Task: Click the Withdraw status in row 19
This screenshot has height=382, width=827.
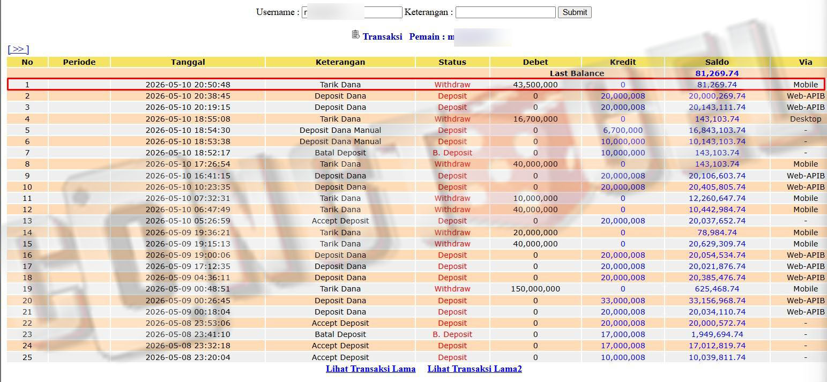Action: 452,289
